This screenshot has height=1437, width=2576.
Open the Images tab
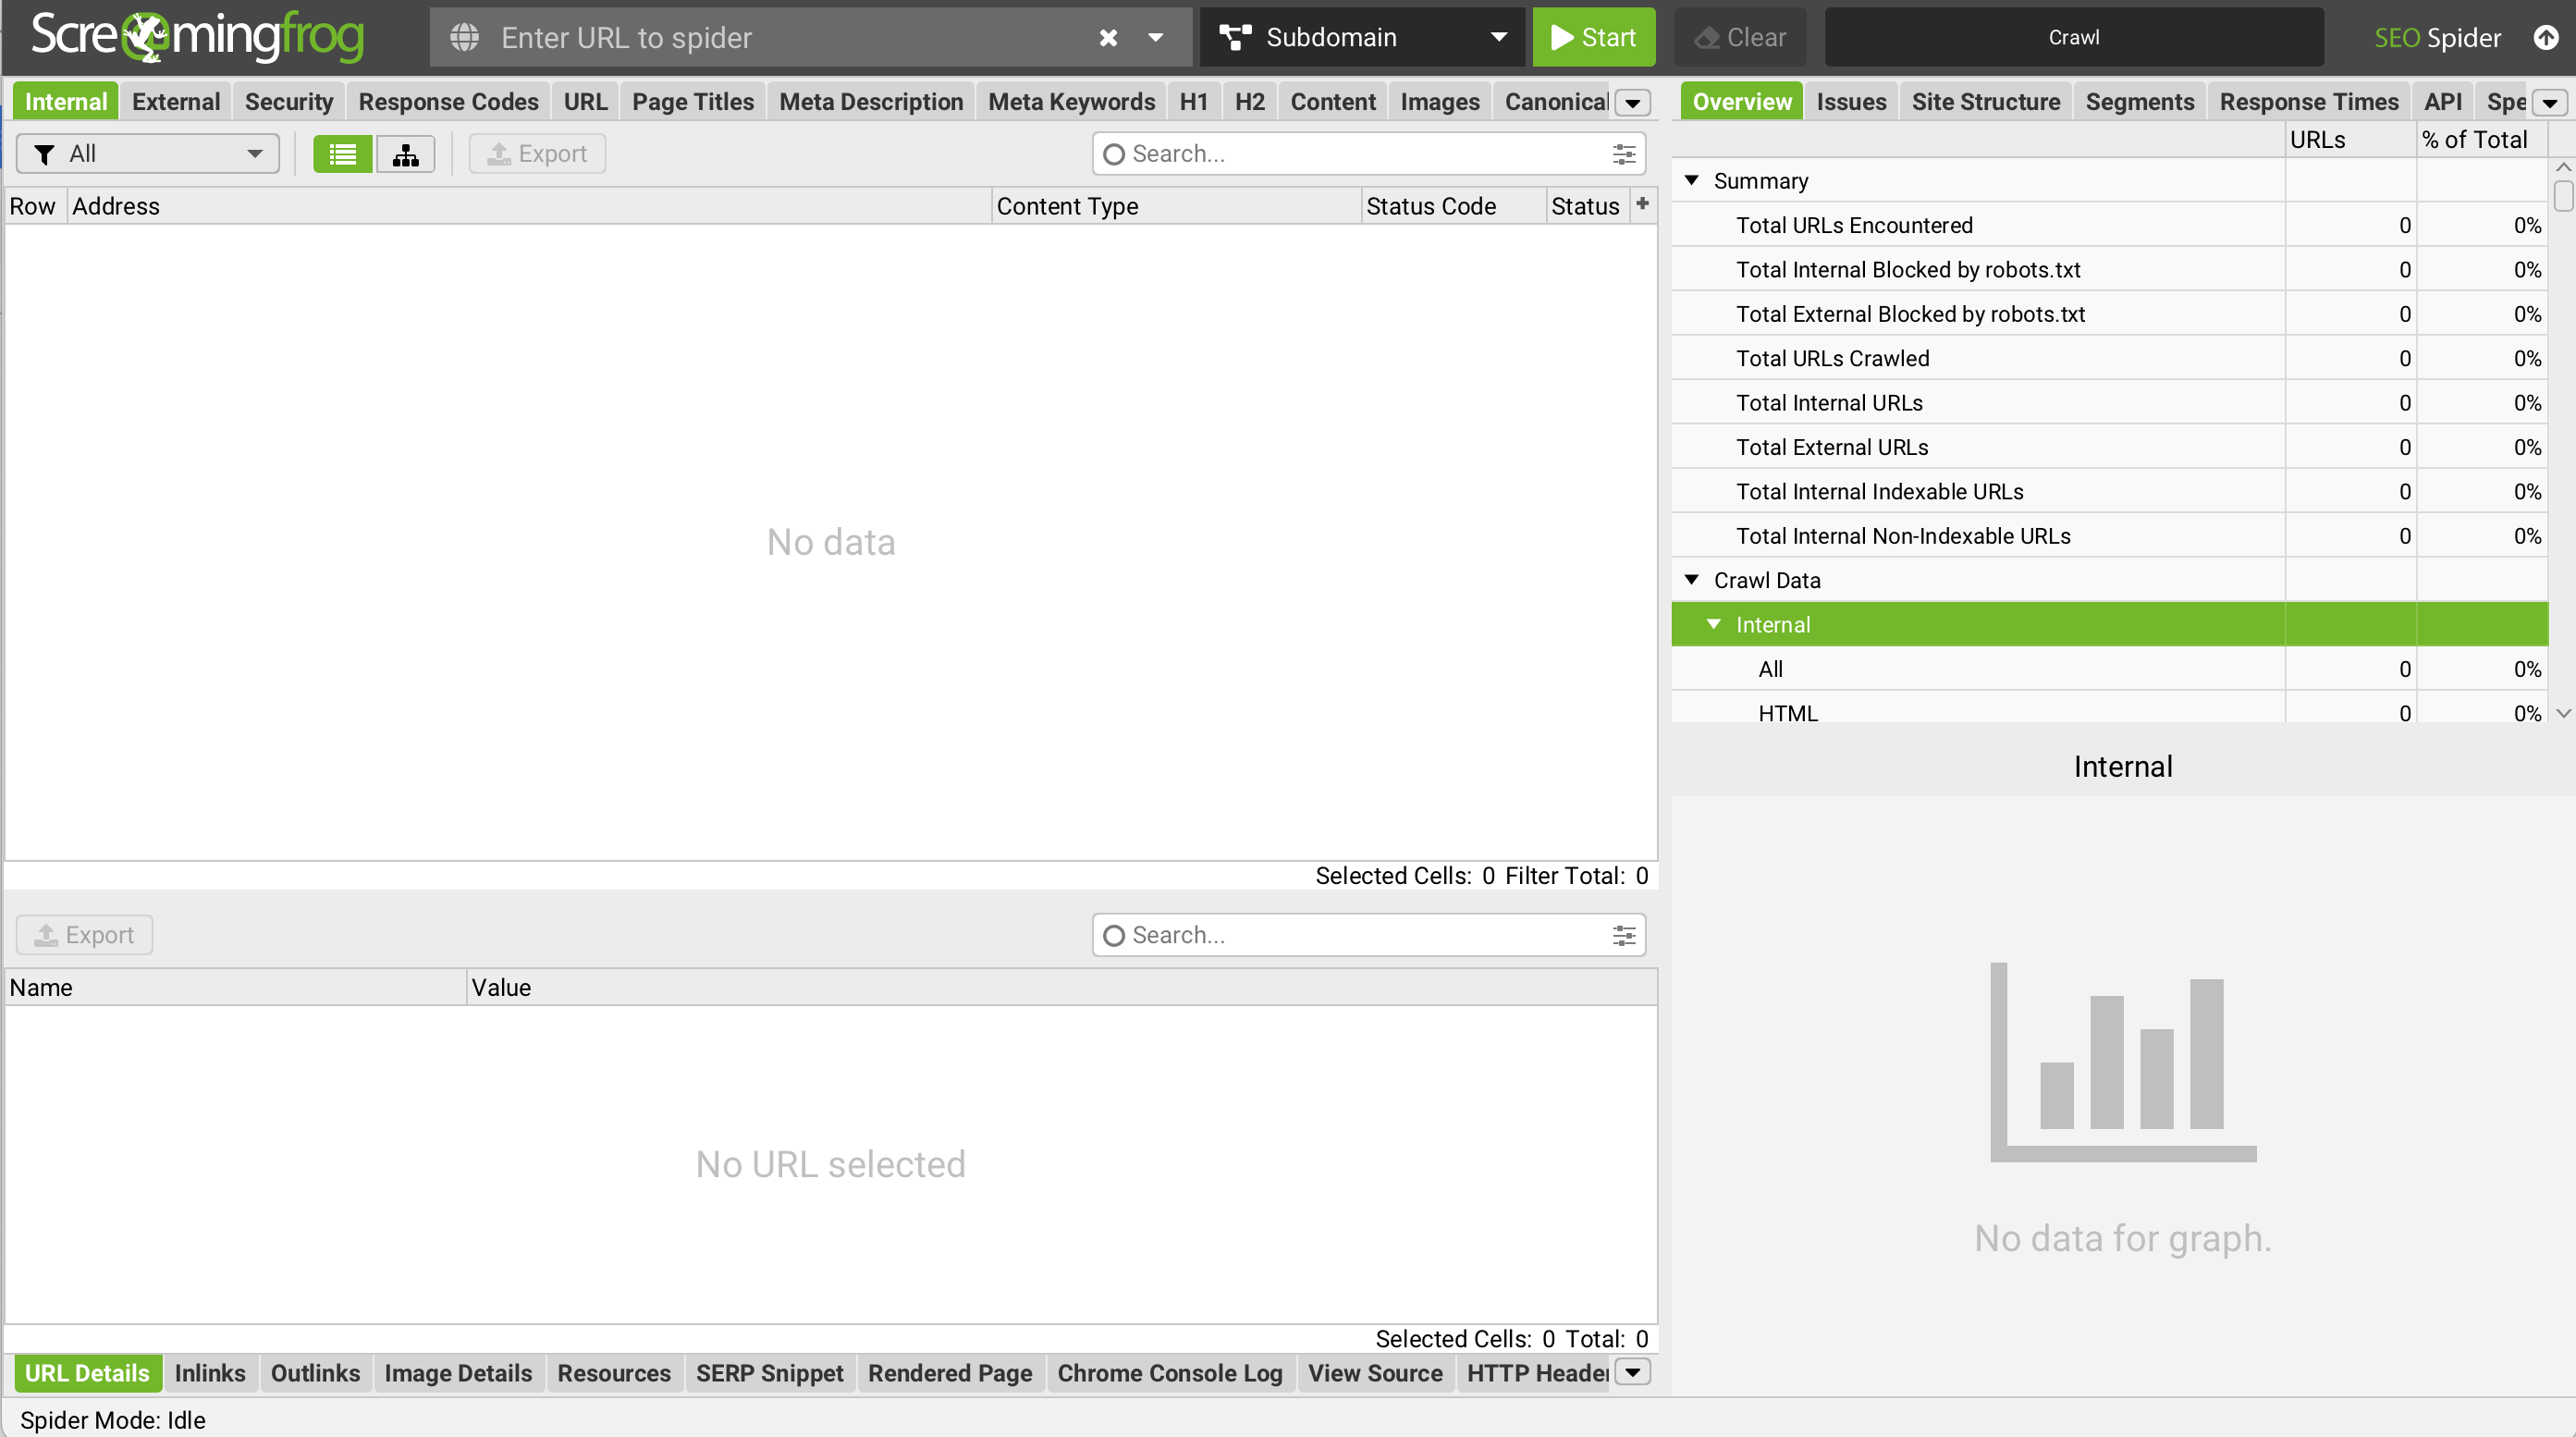[1439, 102]
